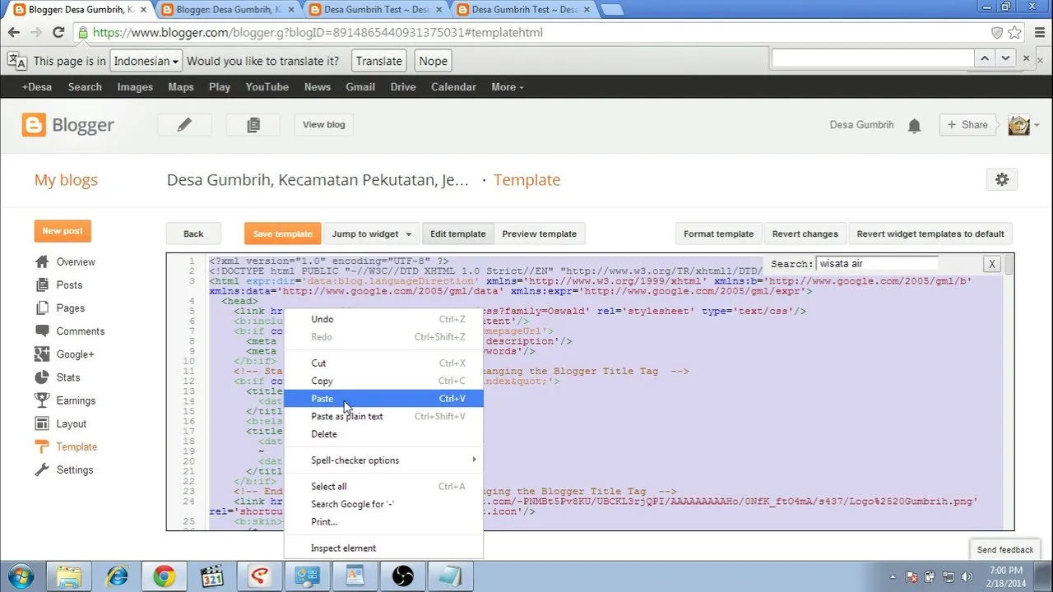
Task: Open the gear settings button
Action: tap(1001, 179)
